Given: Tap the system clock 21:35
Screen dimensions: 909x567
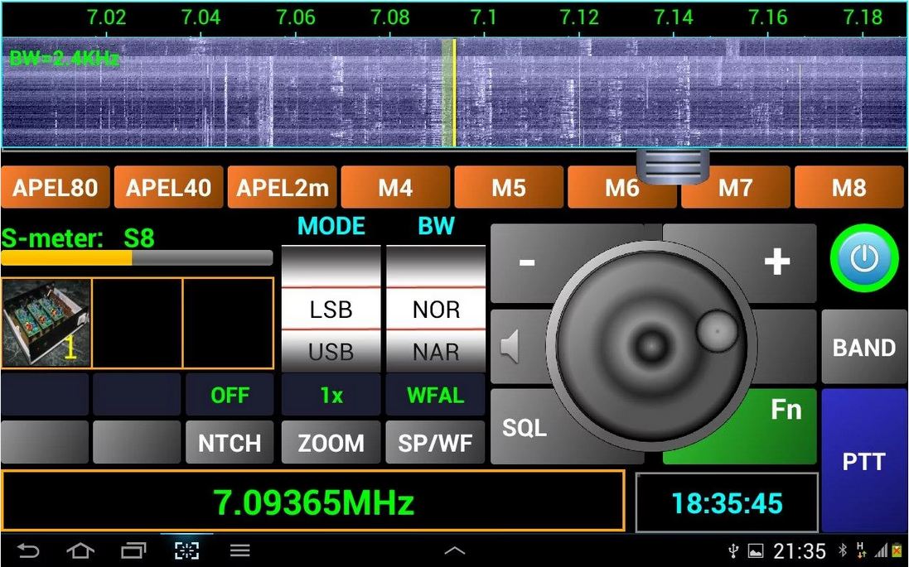Looking at the screenshot, I should (x=800, y=550).
